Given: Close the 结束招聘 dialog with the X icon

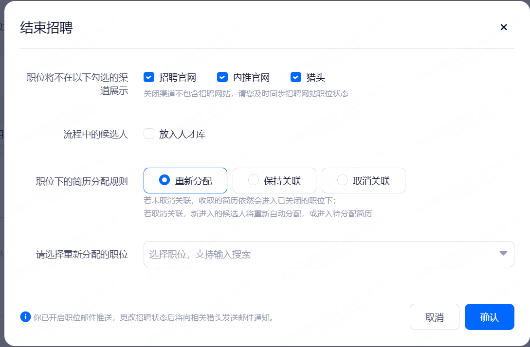Looking at the screenshot, I should pyautogui.click(x=504, y=27).
